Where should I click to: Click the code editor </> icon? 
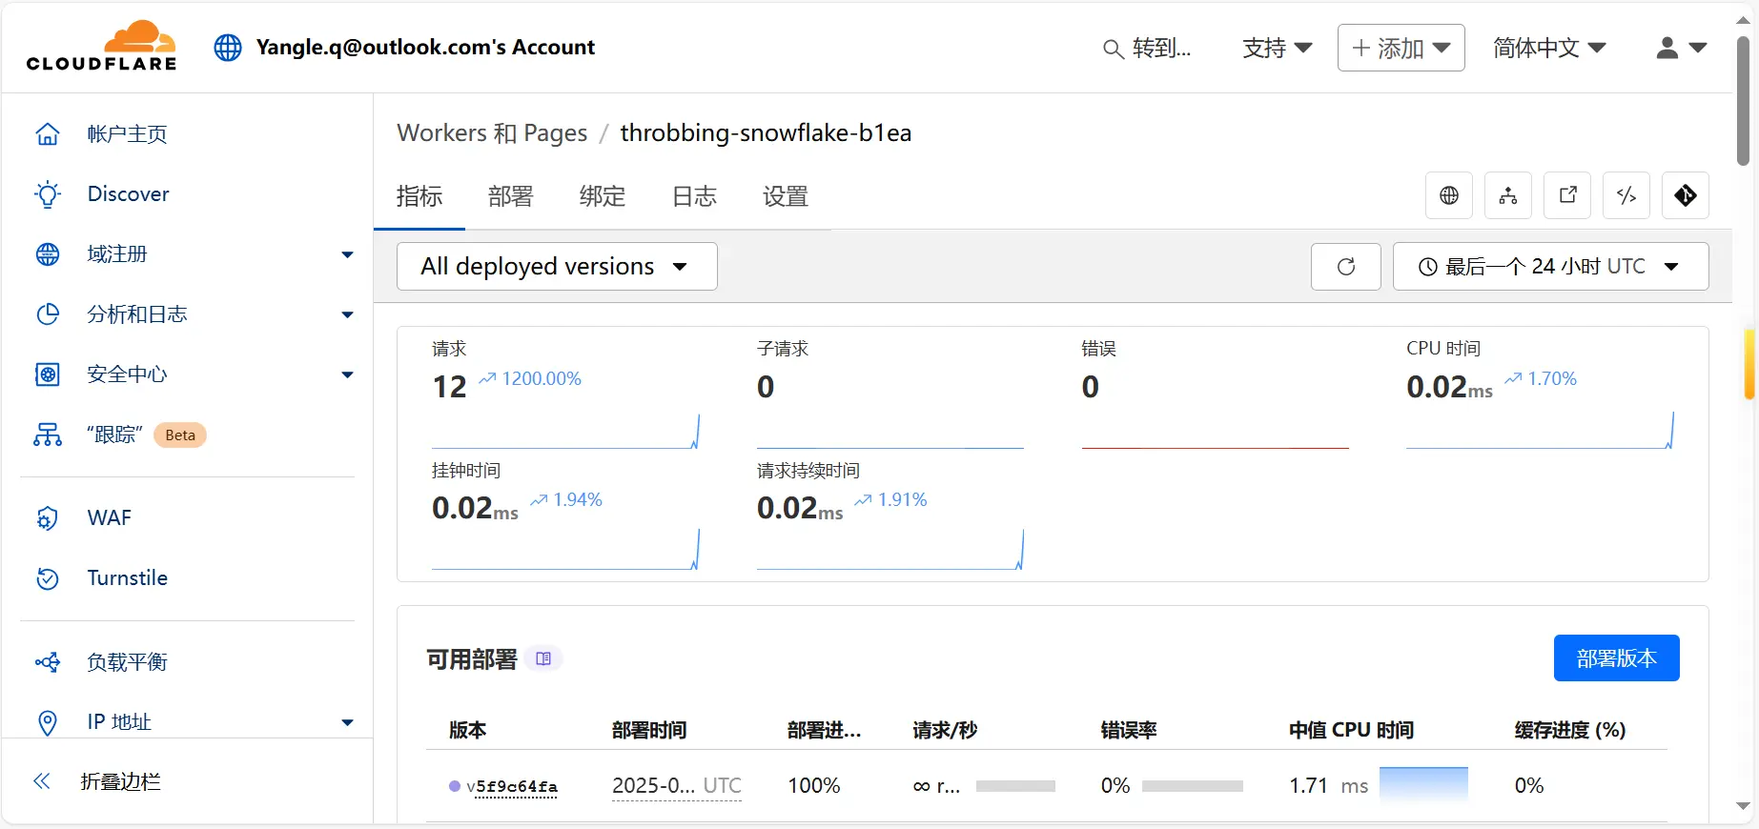(x=1626, y=195)
